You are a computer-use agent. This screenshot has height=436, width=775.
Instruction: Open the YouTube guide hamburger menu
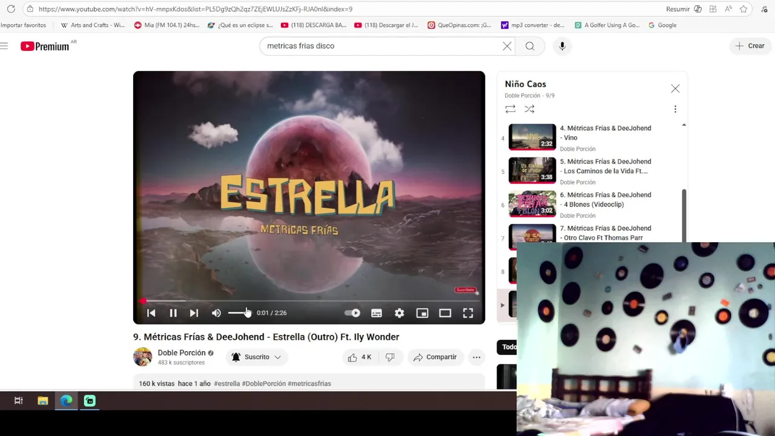click(4, 46)
